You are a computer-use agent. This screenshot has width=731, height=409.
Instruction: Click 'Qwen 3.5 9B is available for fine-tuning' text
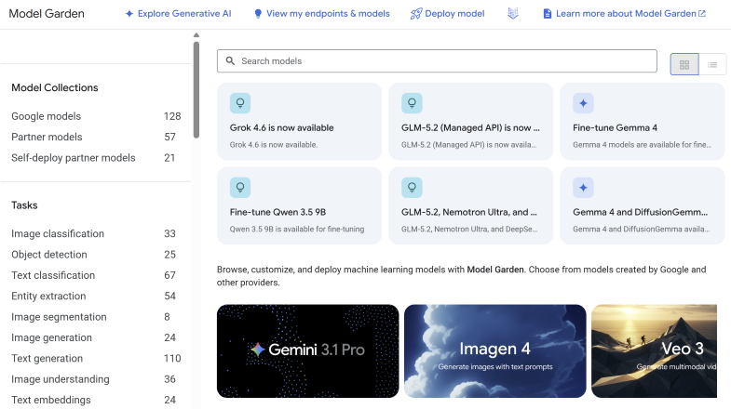click(297, 229)
